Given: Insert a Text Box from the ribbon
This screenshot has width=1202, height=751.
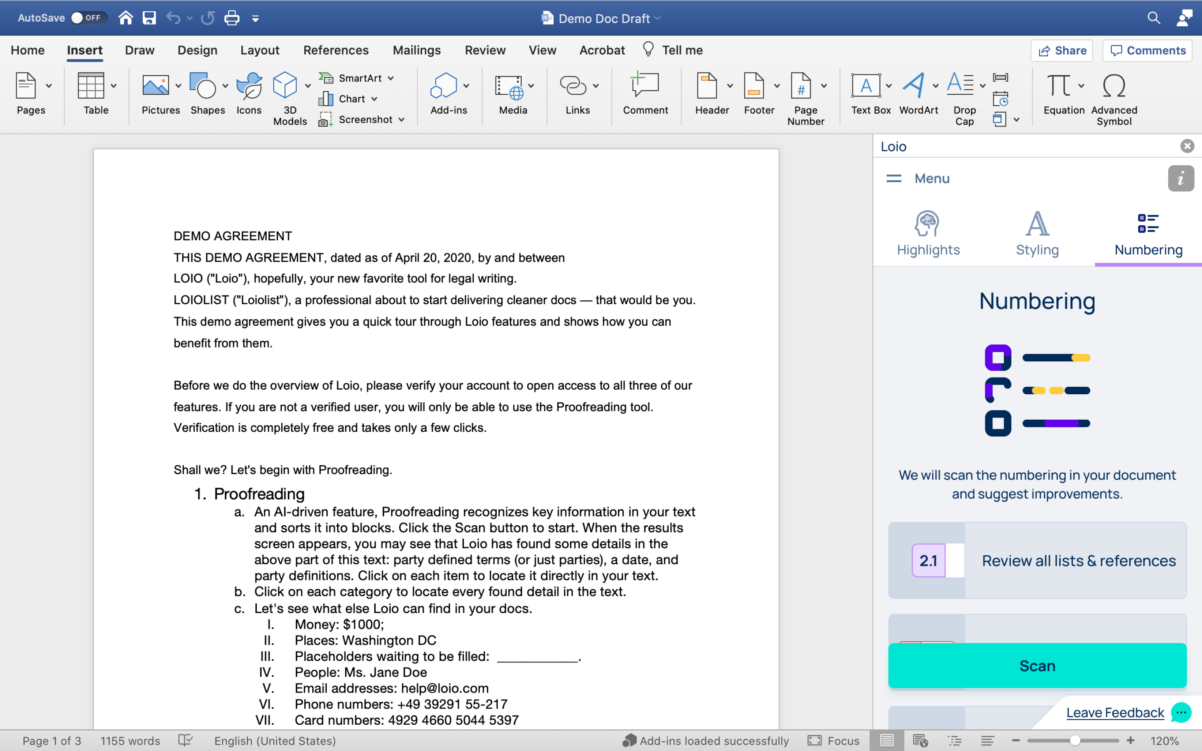Looking at the screenshot, I should (x=866, y=86).
